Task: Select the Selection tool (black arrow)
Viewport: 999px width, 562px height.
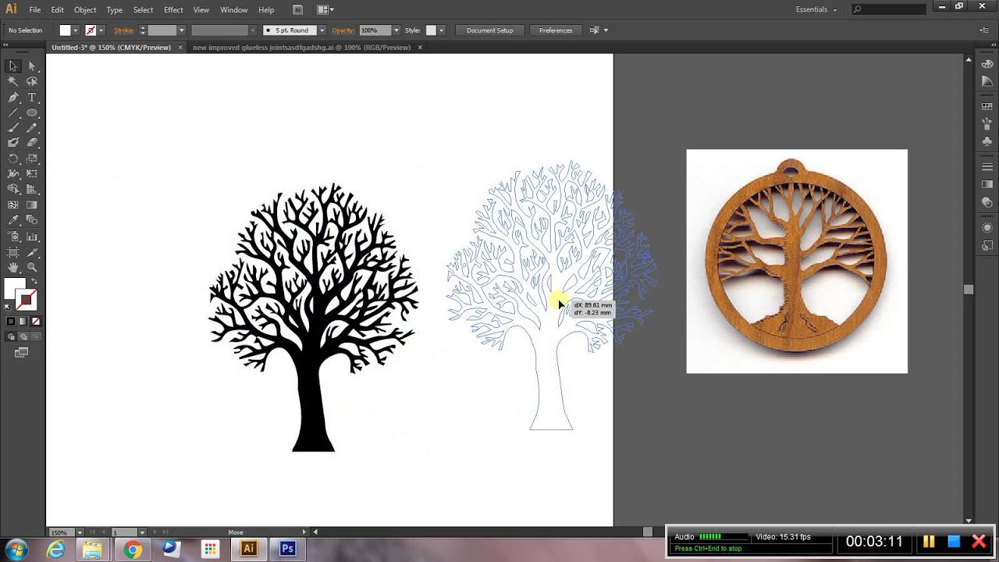Action: [x=13, y=66]
